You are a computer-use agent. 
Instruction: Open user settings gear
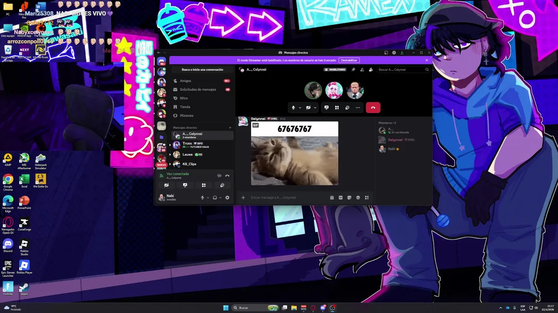227,197
